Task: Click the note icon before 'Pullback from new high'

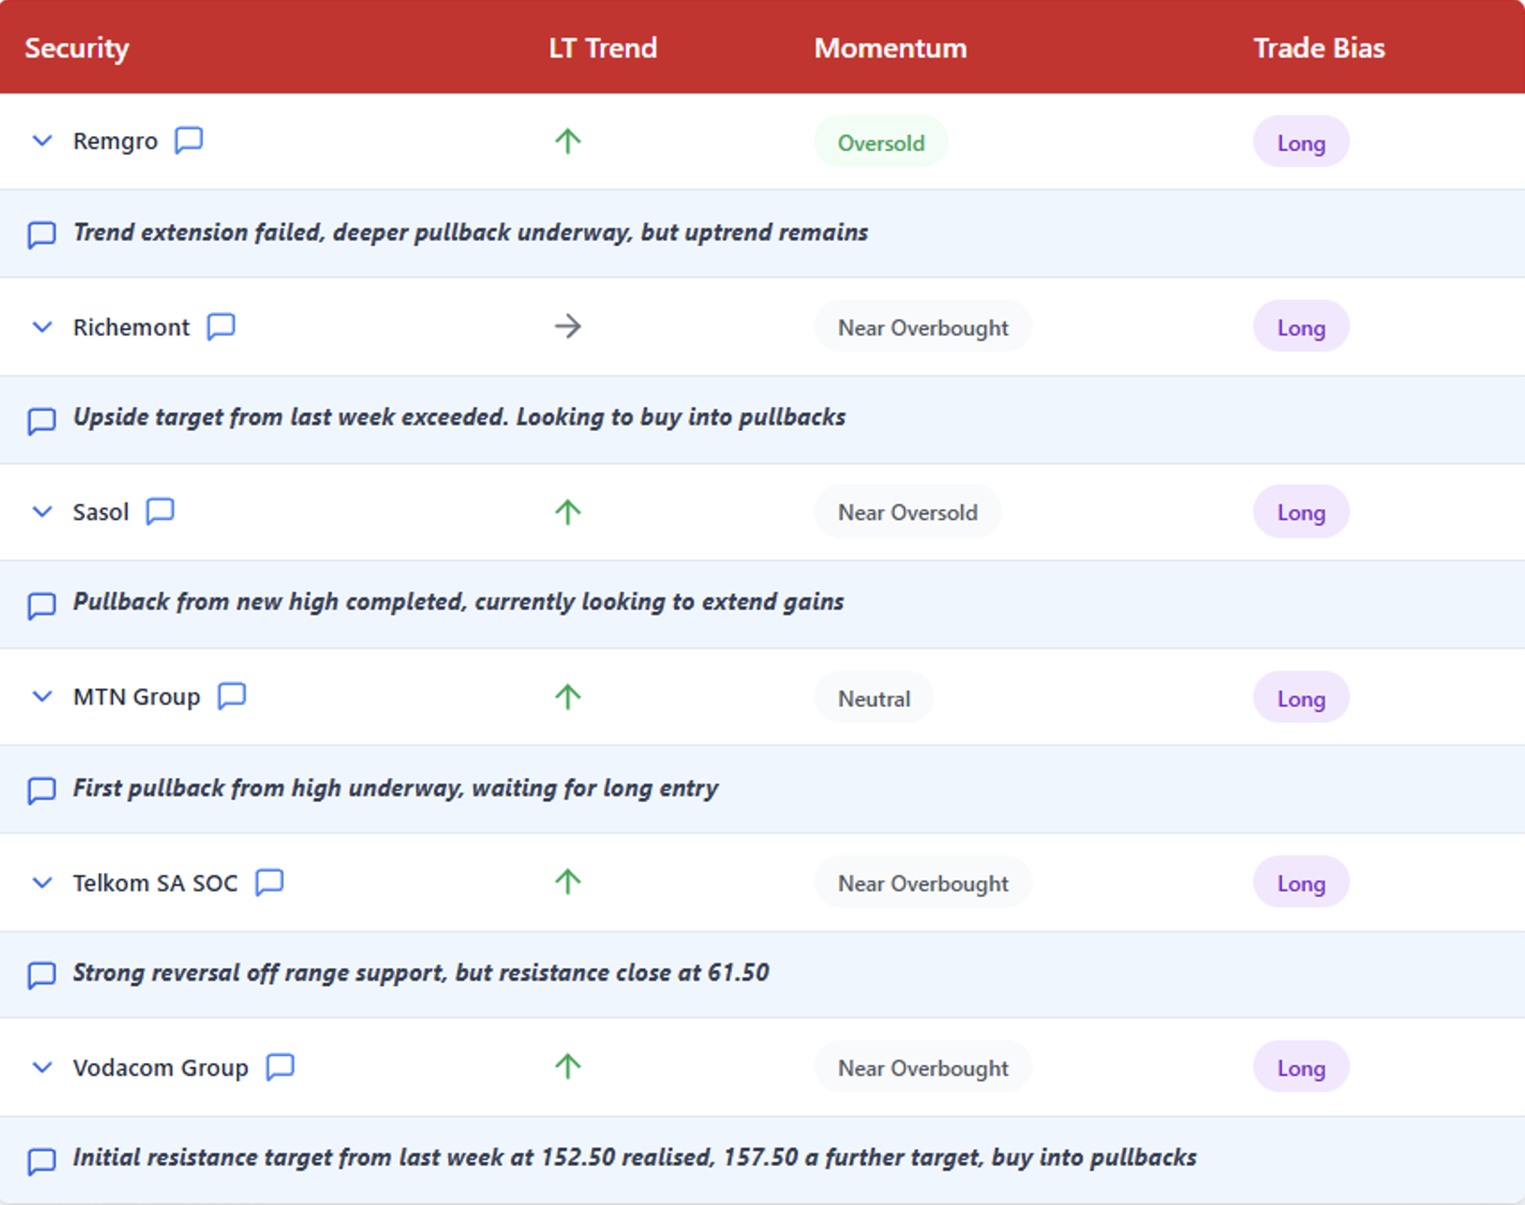Action: (42, 605)
